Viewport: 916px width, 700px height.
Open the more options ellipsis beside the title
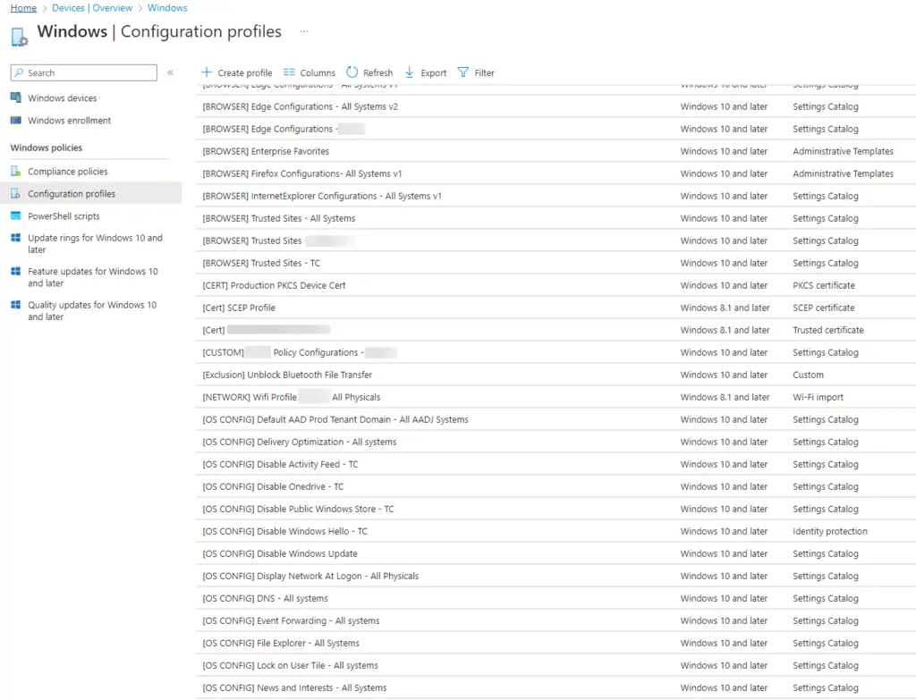click(304, 31)
